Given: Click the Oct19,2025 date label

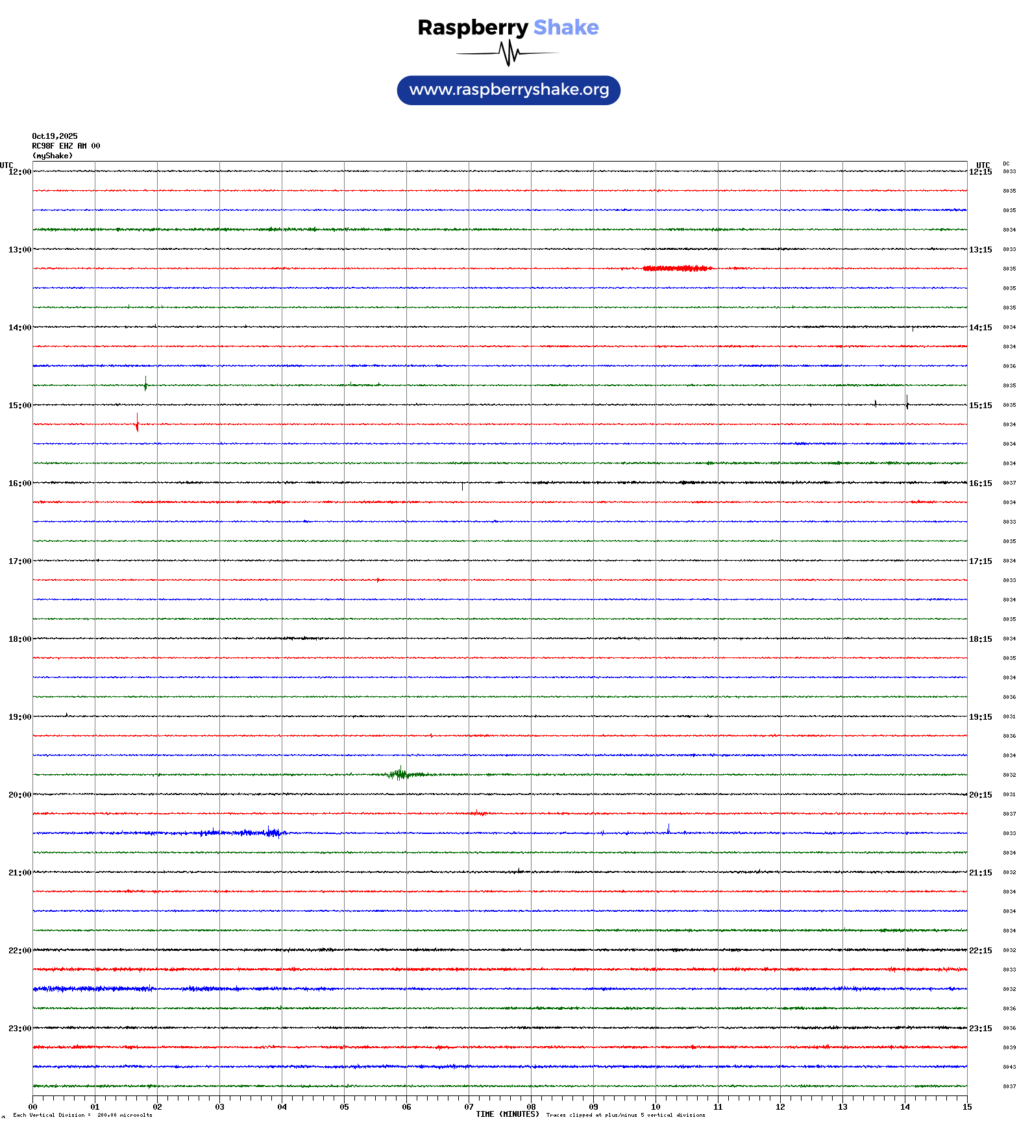Looking at the screenshot, I should pyautogui.click(x=55, y=136).
